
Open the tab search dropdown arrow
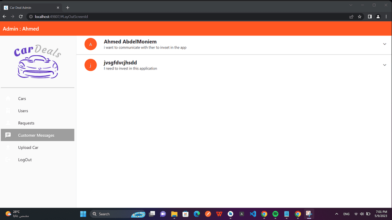tap(351, 5)
